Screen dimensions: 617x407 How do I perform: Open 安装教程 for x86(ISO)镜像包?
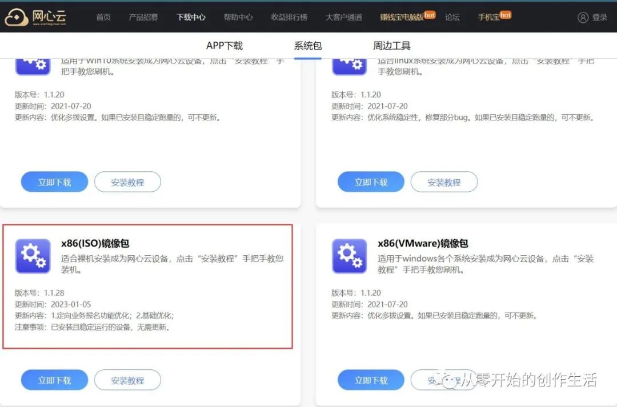click(x=127, y=380)
